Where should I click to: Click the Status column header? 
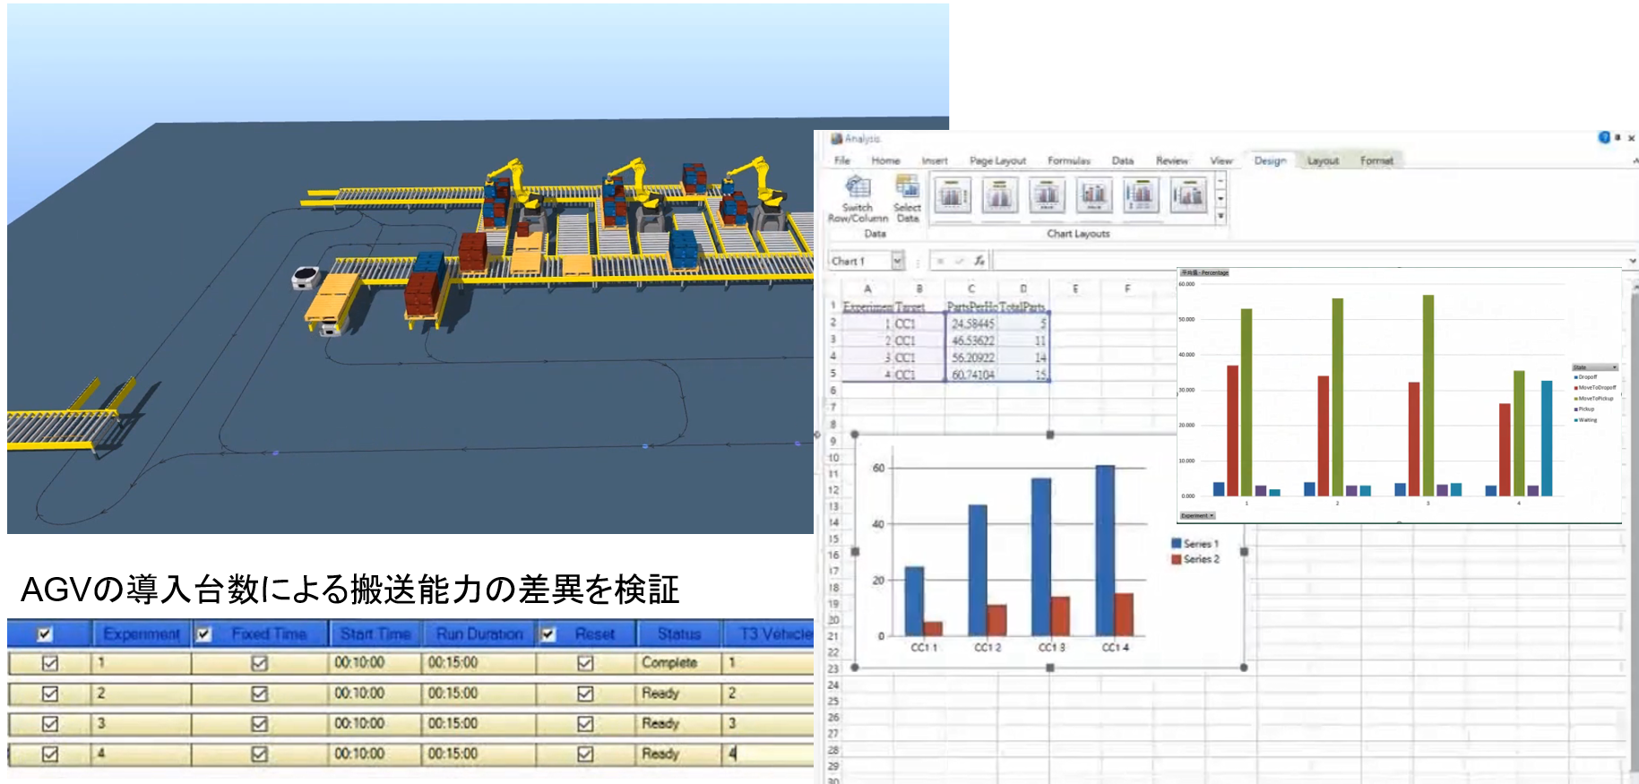[678, 634]
